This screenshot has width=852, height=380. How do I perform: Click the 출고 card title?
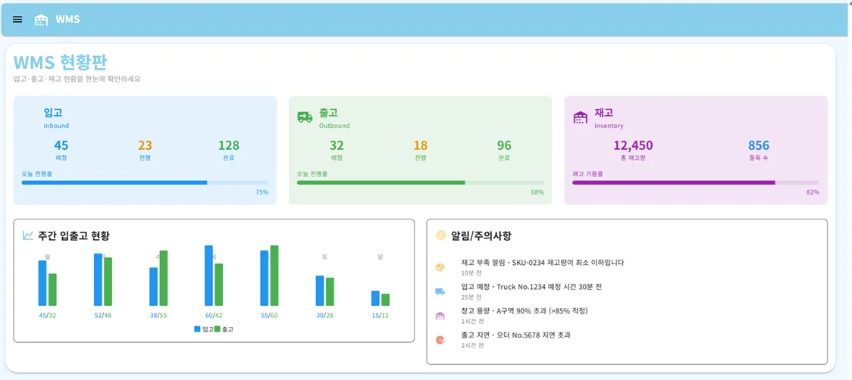(329, 112)
